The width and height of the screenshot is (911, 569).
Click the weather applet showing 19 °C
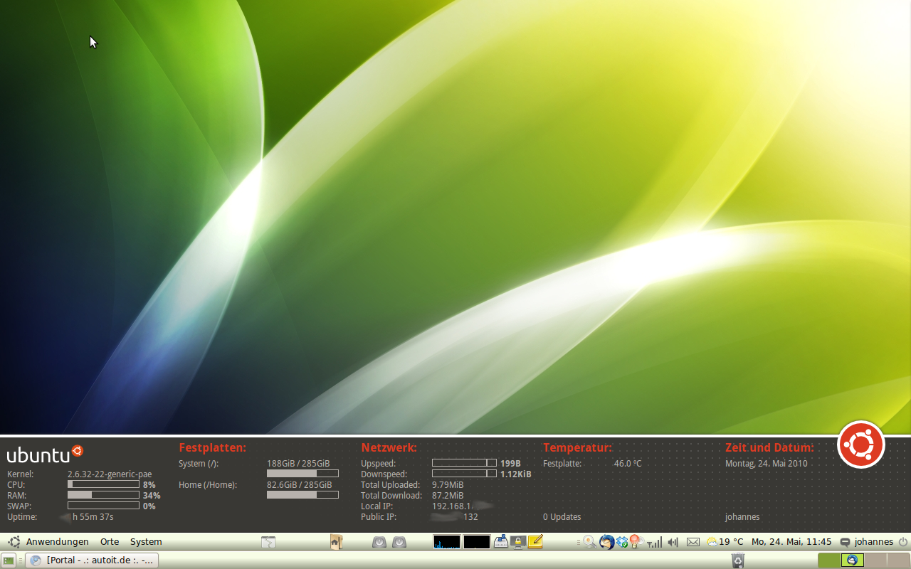(x=725, y=542)
